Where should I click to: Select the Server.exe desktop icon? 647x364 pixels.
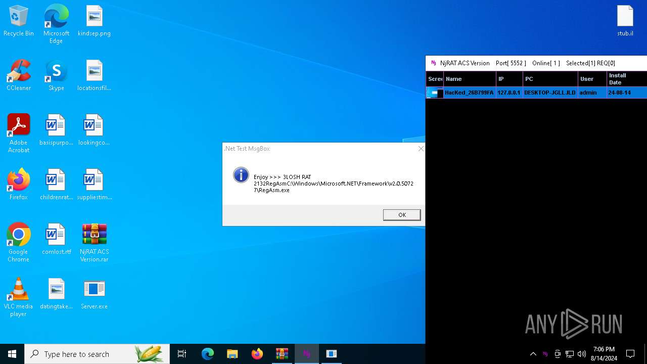(x=94, y=294)
